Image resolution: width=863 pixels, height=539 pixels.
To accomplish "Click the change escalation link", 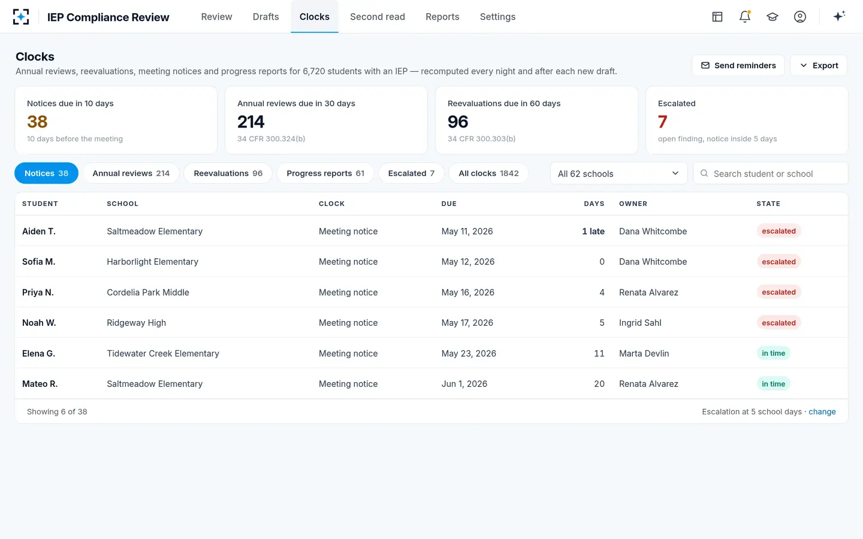I will point(822,411).
